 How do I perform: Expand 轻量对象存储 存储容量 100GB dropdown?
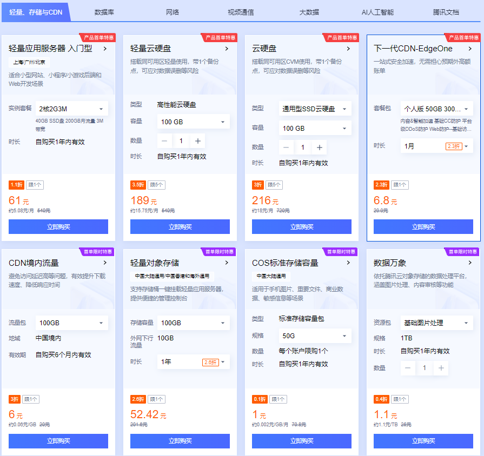tap(194, 323)
